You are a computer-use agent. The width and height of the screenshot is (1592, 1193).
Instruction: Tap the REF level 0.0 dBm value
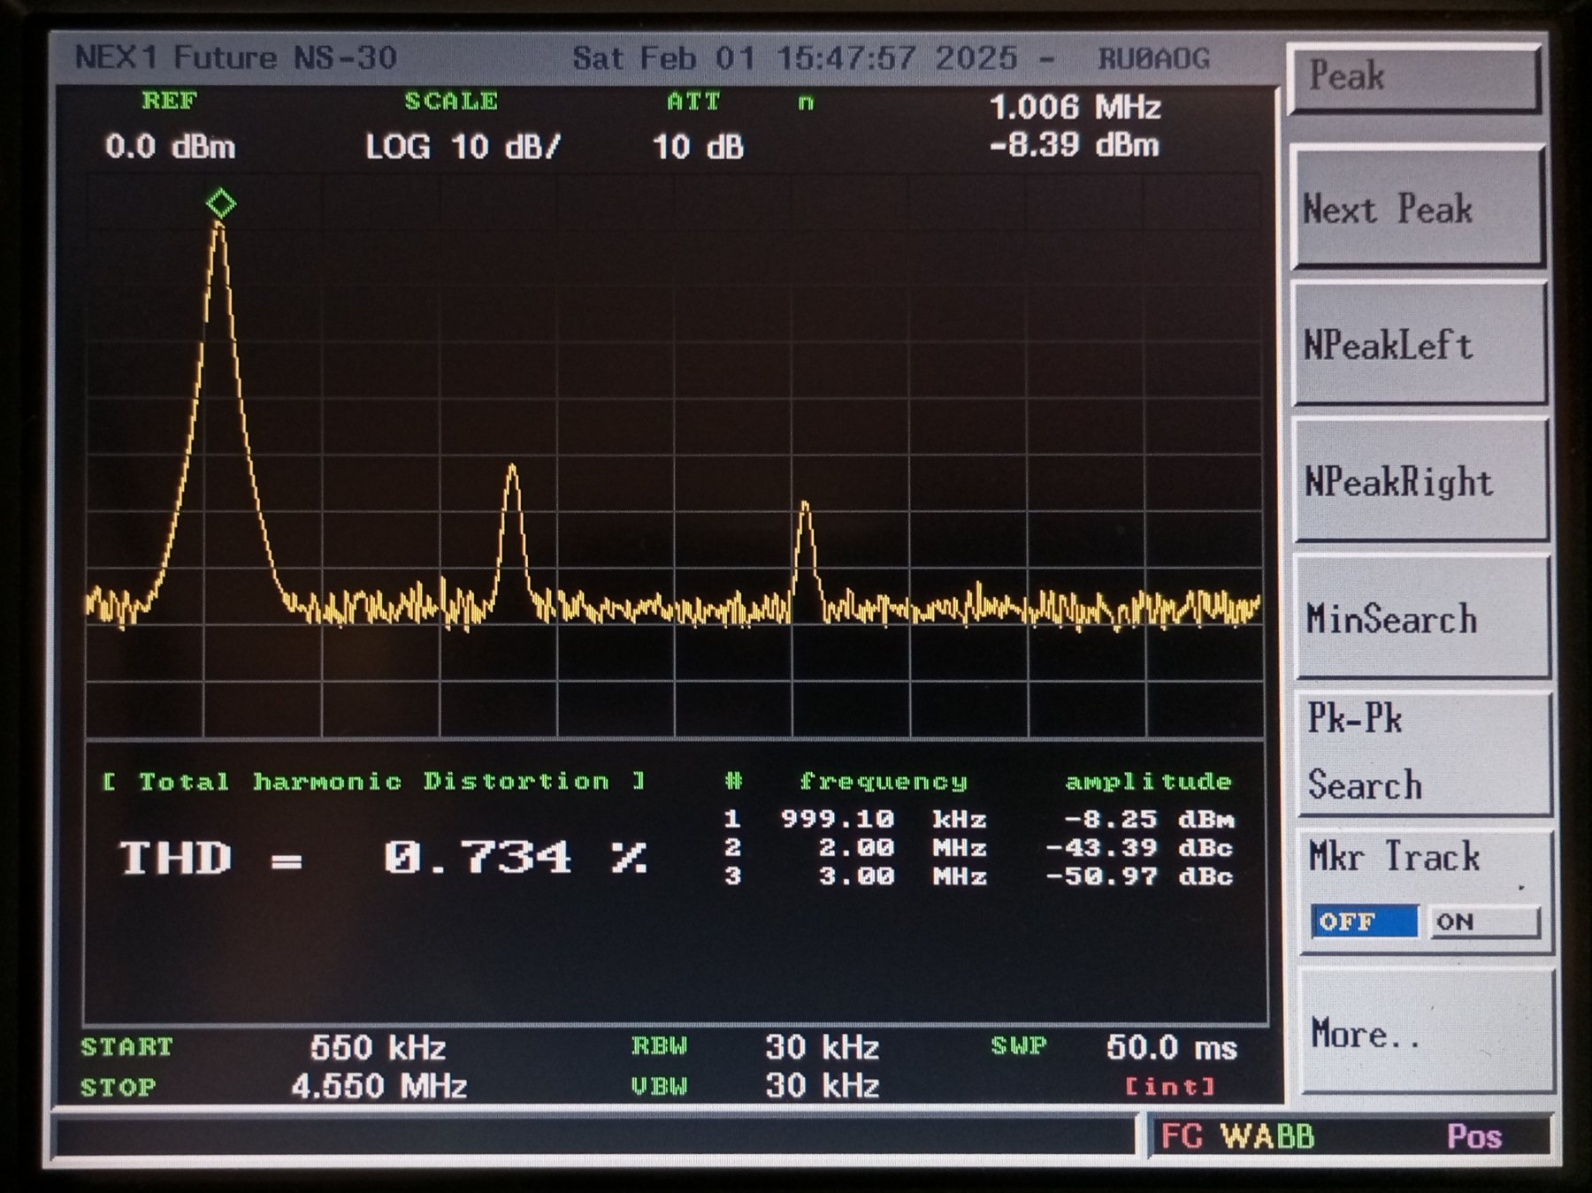170,146
